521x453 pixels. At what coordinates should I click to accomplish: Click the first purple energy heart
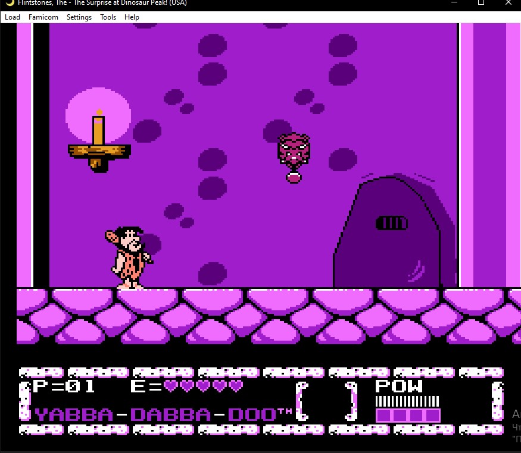[171, 386]
